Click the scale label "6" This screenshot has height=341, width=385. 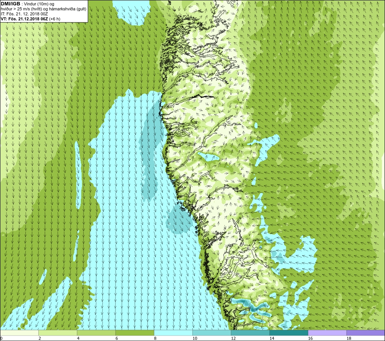tap(117, 339)
